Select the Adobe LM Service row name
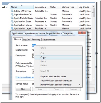Viewport: 101px width, 103px height. 23,11
